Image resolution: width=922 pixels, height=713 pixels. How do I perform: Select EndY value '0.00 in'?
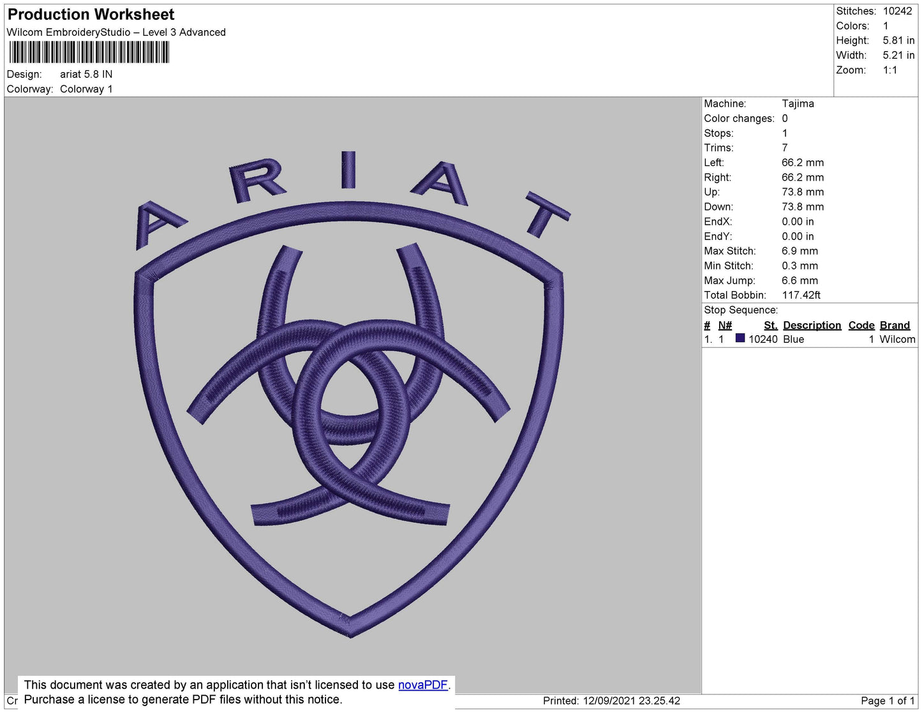[x=798, y=236]
